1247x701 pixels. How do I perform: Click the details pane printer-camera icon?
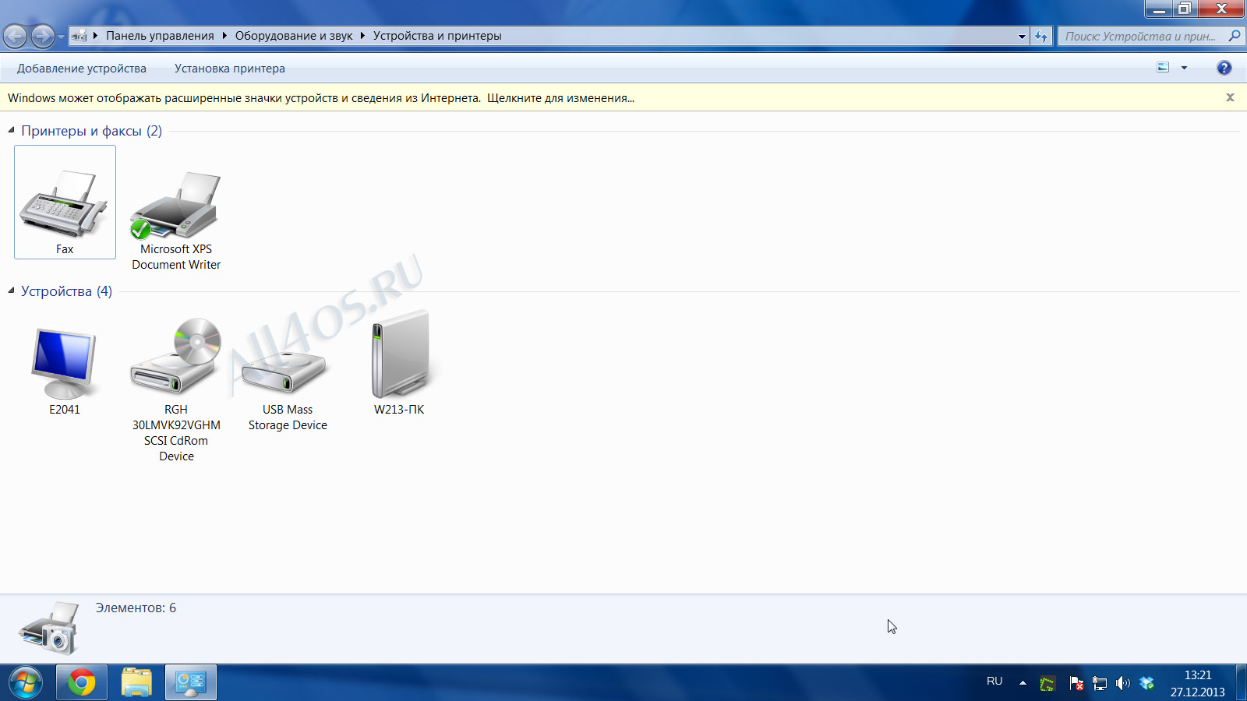(49, 627)
